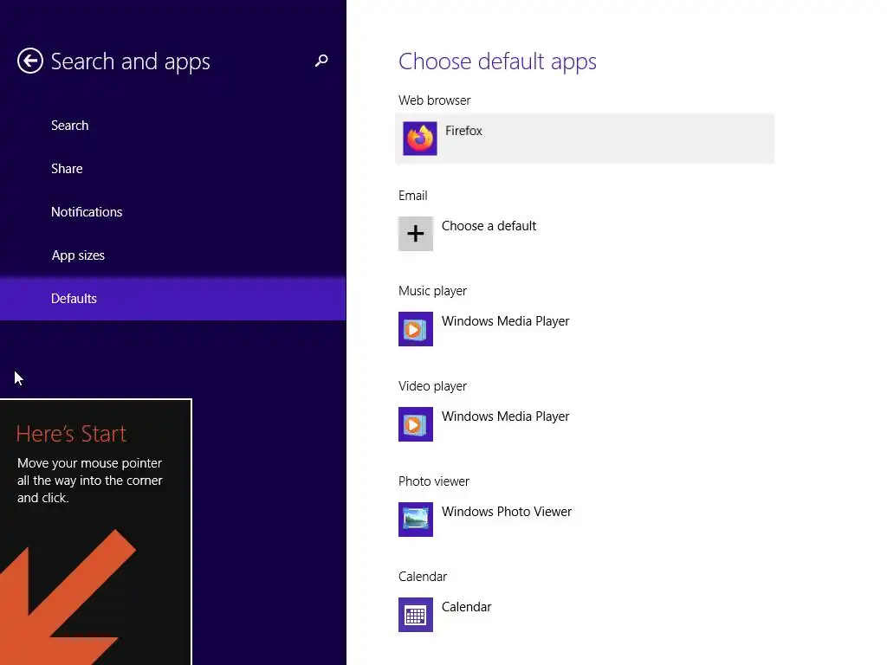Screen dimensions: 887x665
Task: Click the Music player's Windows Media Player icon
Action: tap(416, 329)
